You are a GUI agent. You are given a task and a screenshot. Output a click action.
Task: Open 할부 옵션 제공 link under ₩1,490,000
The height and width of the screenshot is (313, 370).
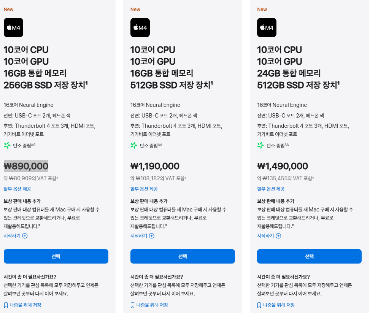[x=271, y=189]
